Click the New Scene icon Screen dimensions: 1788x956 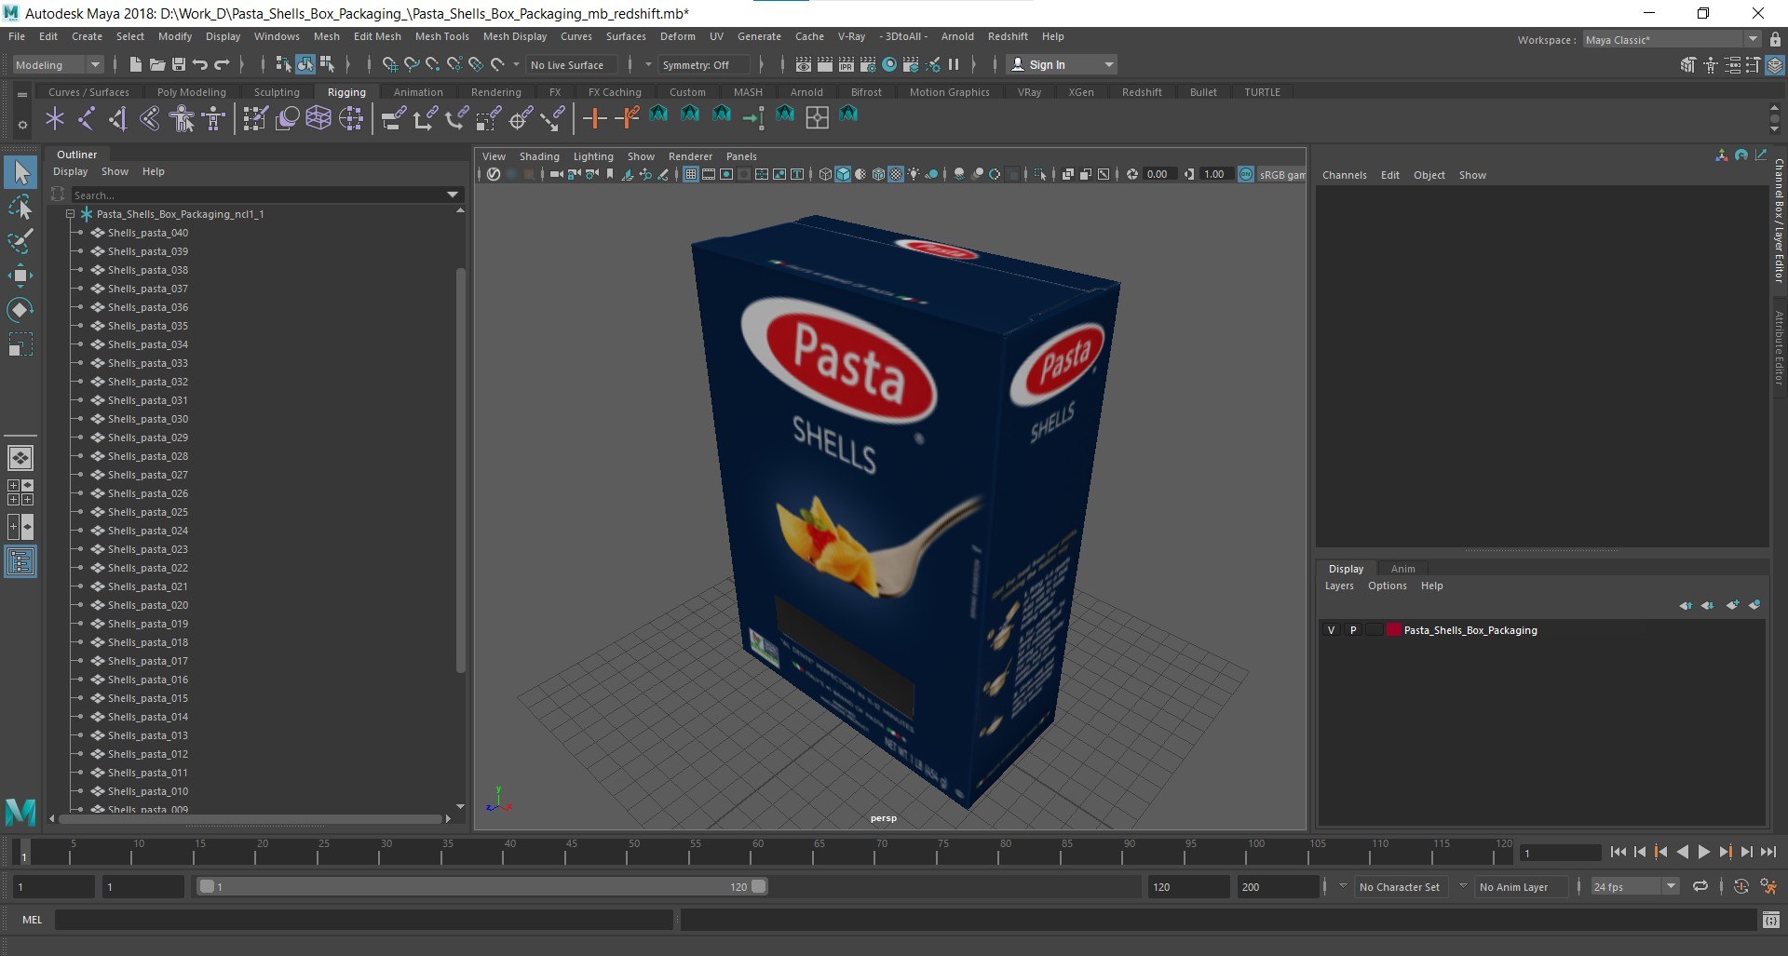136,64
